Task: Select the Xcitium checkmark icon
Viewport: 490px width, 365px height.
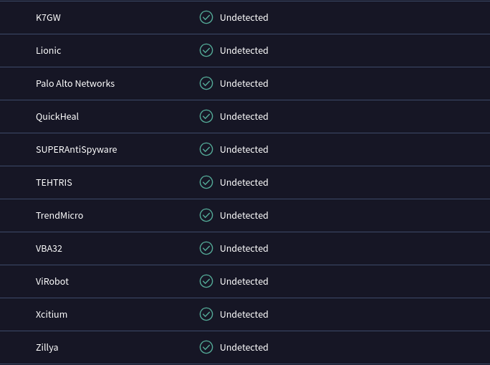Action: [206, 314]
